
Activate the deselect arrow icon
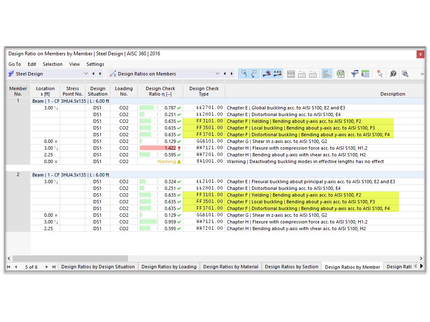(380, 73)
